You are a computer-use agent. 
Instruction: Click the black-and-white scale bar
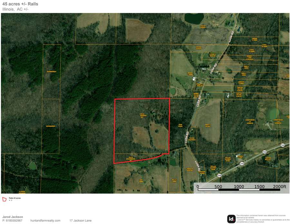tap(239, 190)
